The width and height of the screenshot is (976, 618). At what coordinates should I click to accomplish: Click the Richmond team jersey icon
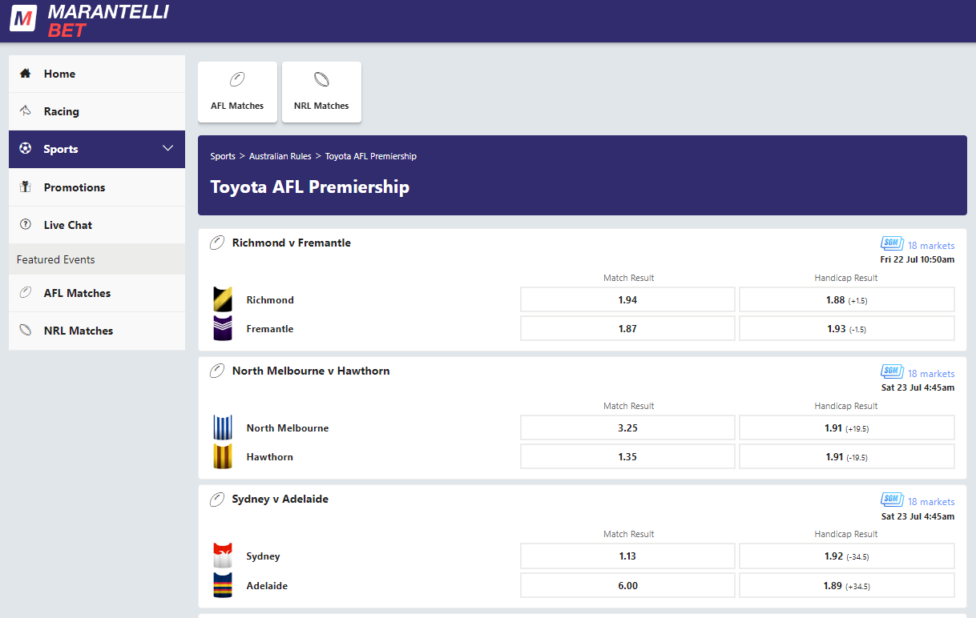pyautogui.click(x=223, y=299)
